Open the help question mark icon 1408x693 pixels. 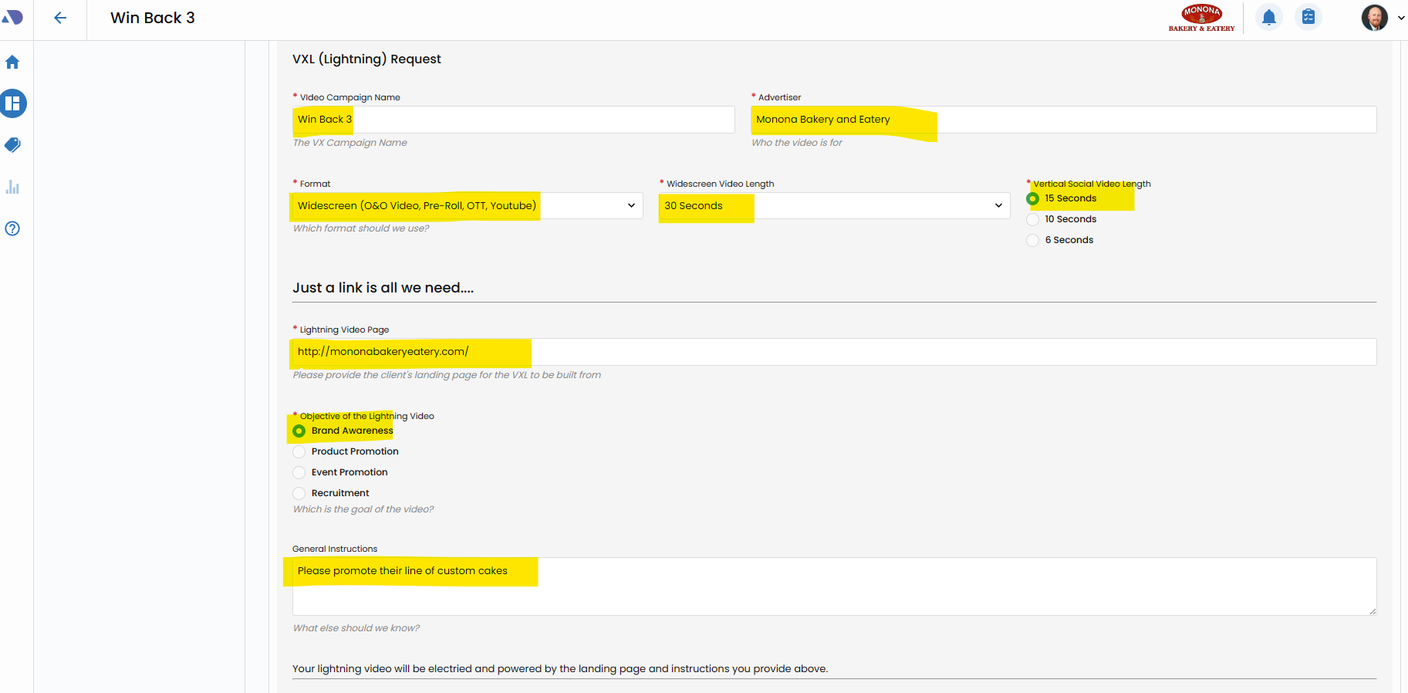[12, 228]
